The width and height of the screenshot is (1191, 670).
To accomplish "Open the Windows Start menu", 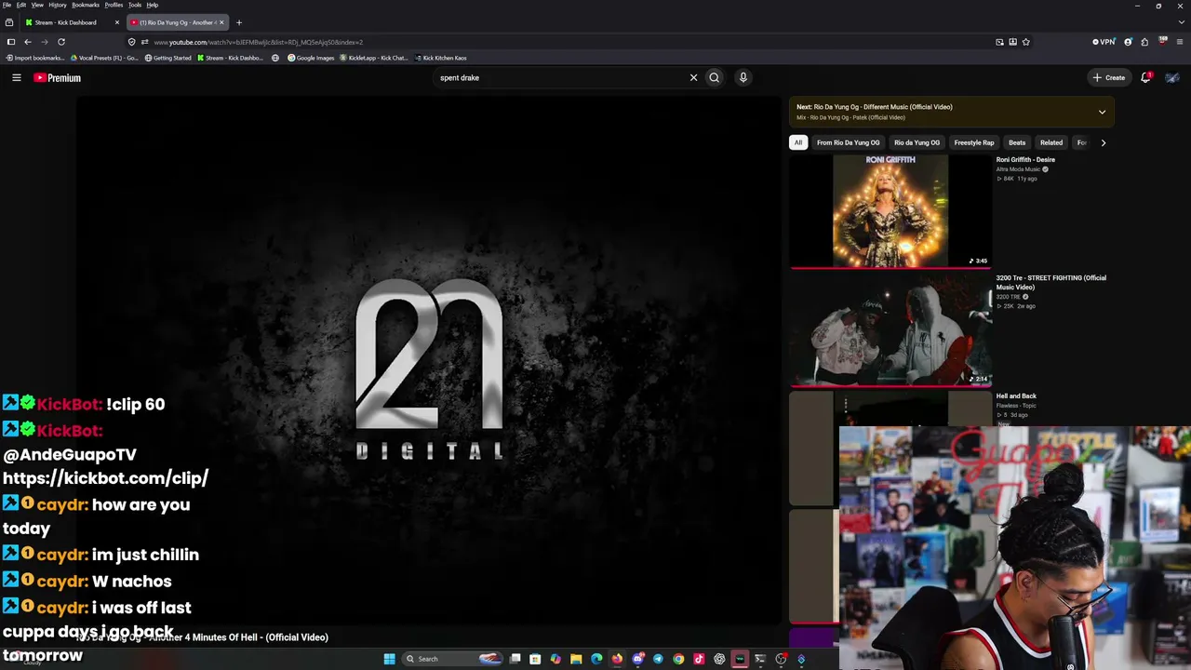I will pyautogui.click(x=389, y=659).
